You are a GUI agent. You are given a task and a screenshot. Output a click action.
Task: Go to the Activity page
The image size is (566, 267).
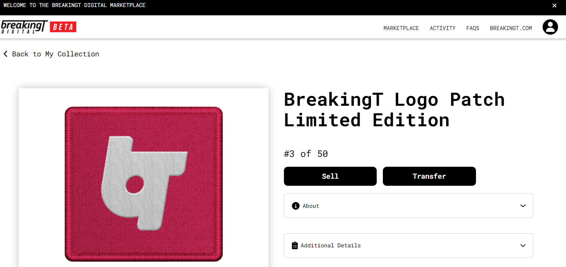click(442, 28)
